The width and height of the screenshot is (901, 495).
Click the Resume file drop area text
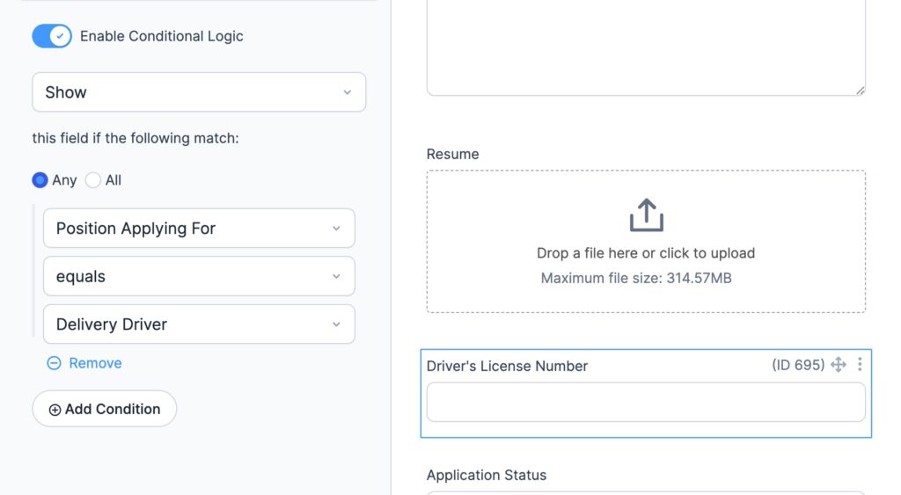point(646,253)
